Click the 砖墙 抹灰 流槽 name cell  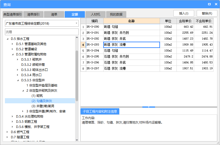point(131,45)
